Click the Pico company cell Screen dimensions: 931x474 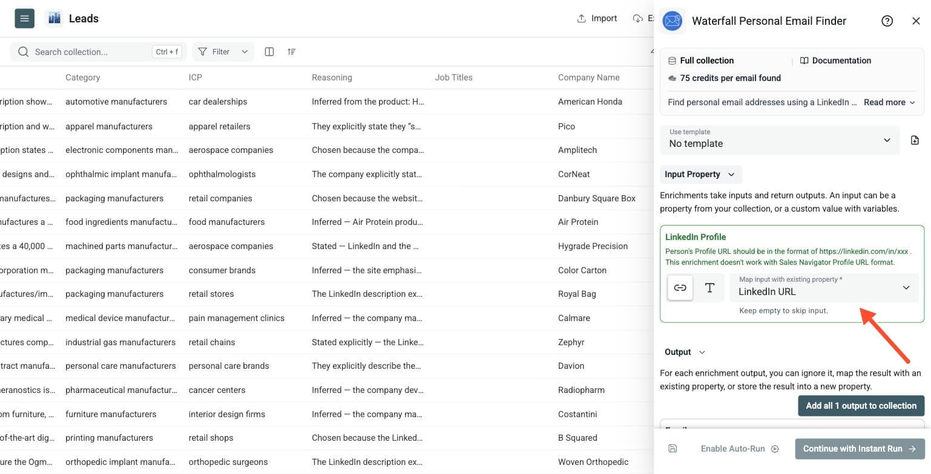tap(567, 126)
